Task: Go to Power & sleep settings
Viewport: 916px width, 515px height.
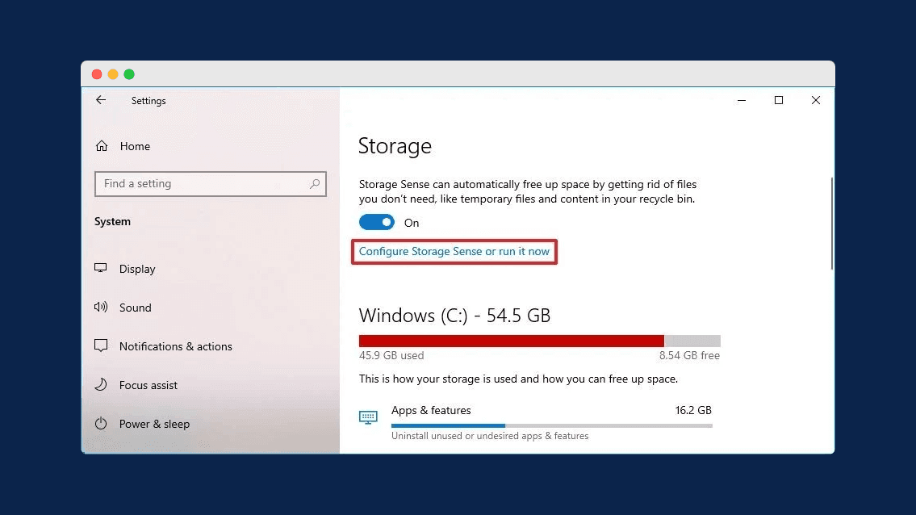Action: click(x=154, y=424)
